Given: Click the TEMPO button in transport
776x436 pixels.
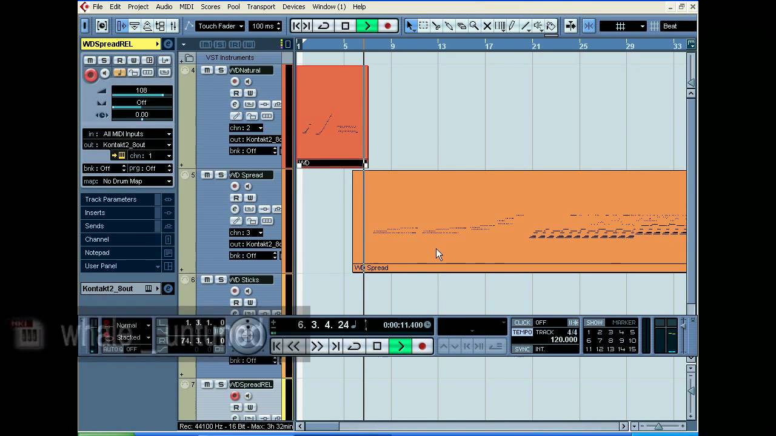Looking at the screenshot, I should click(522, 332).
